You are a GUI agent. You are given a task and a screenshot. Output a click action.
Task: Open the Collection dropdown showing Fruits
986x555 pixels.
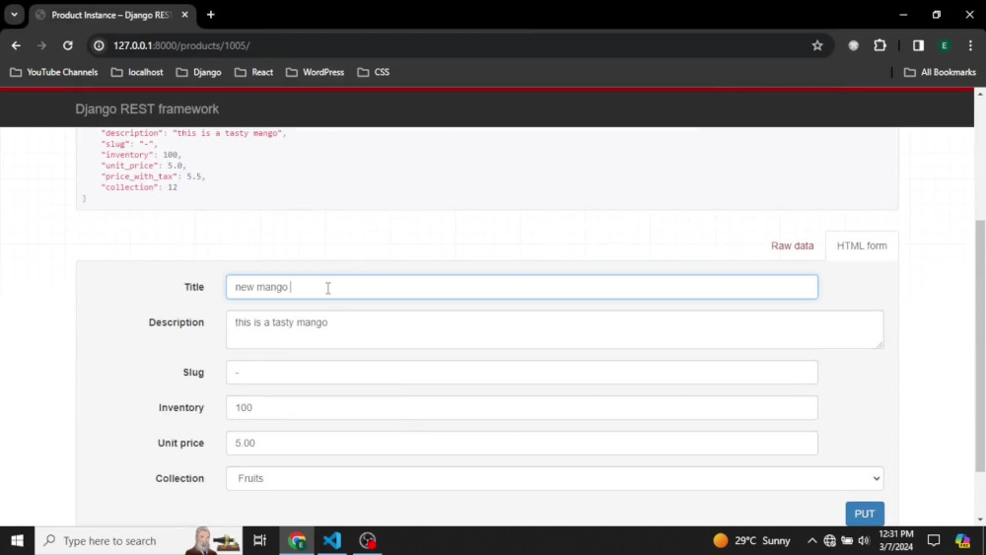[554, 478]
